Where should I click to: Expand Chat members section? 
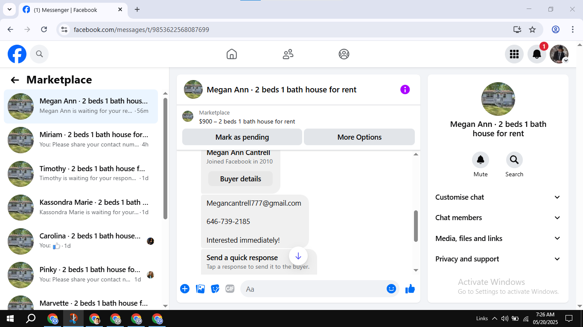tap(498, 218)
